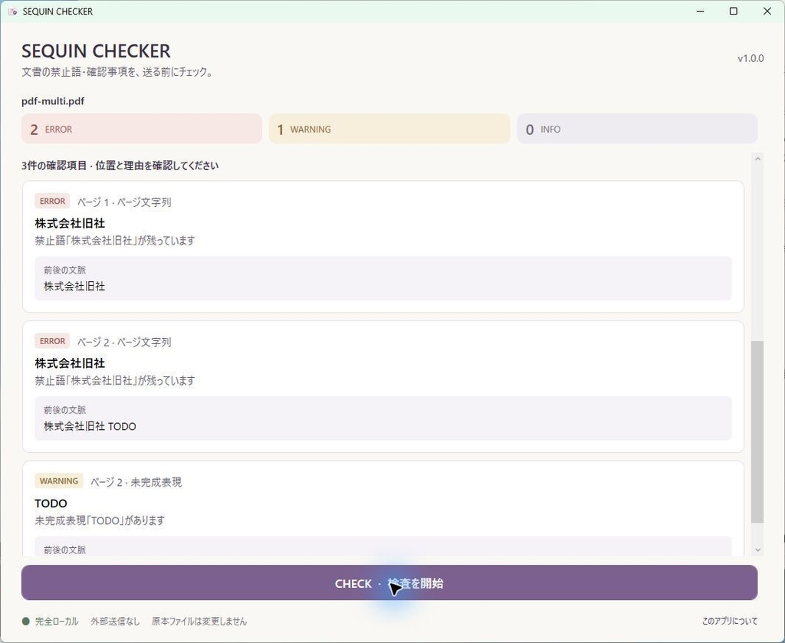The height and width of the screenshot is (643, 785).
Task: Filter results by the 2 ERROR card
Action: coord(142,129)
